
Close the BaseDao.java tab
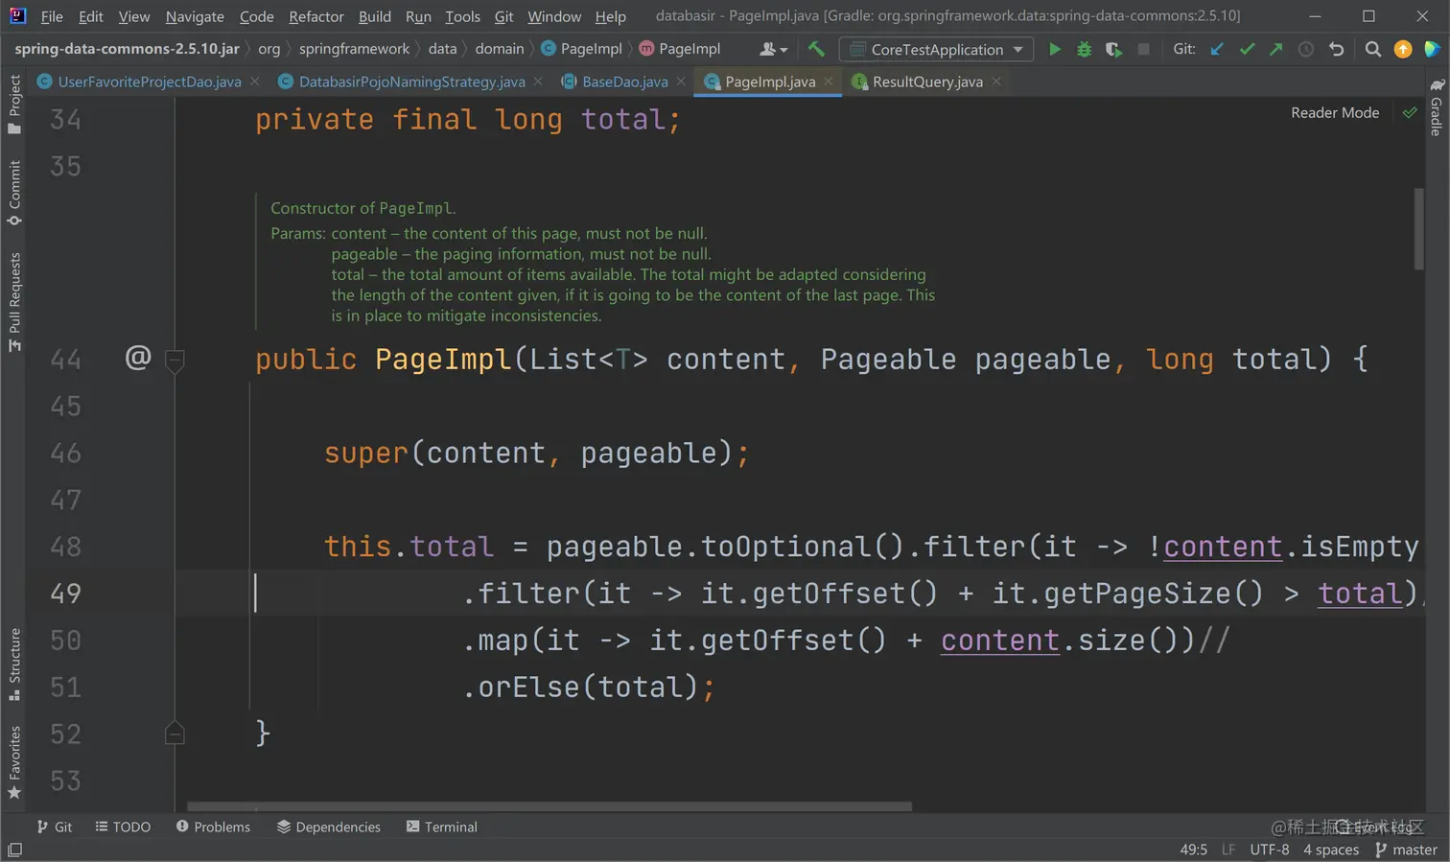[x=681, y=82]
